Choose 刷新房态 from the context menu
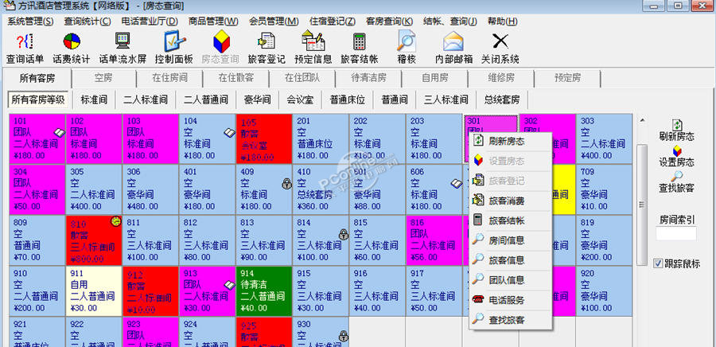 (x=511, y=141)
